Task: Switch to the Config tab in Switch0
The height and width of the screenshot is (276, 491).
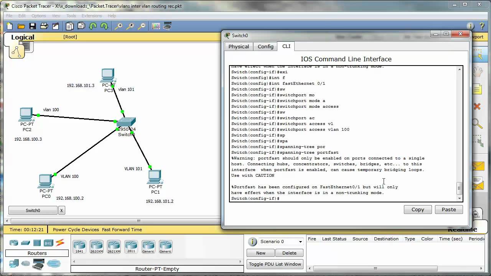Action: pos(265,46)
